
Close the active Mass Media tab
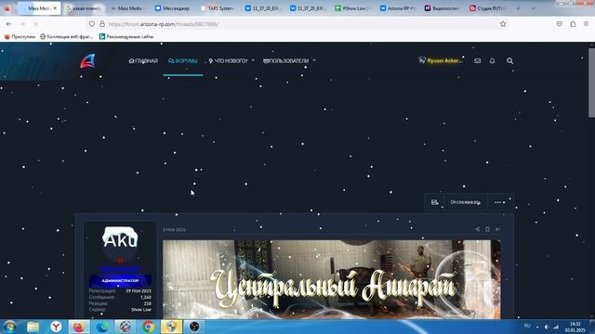point(55,8)
